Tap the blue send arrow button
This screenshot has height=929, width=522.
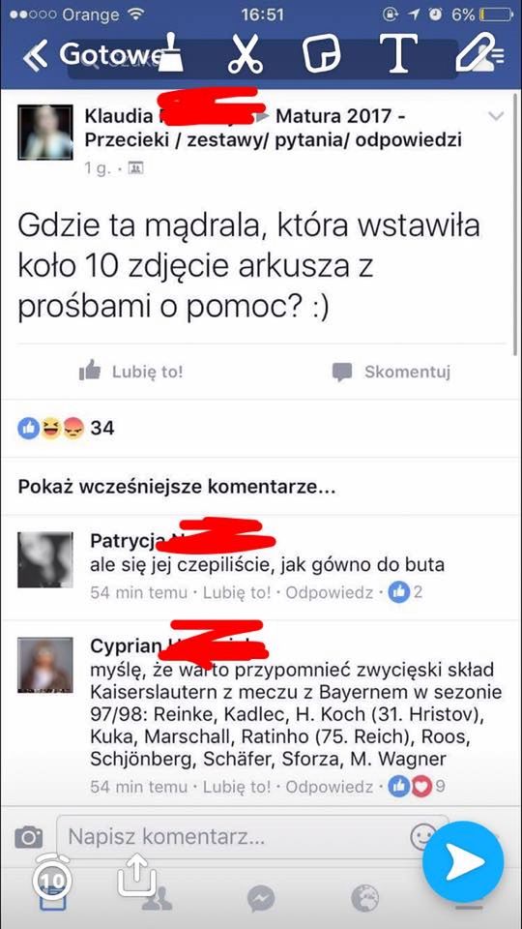[x=463, y=861]
